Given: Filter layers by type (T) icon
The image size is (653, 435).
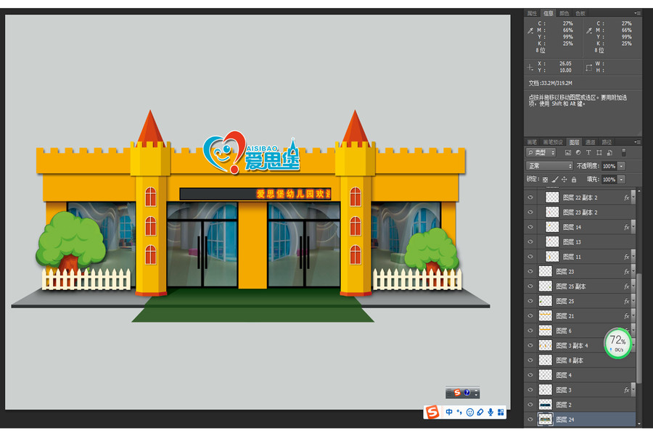Looking at the screenshot, I should point(588,153).
